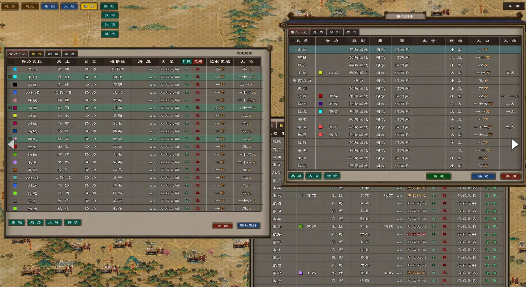Click the 资源 resources button
This screenshot has width=526, height=287.
point(110,16)
